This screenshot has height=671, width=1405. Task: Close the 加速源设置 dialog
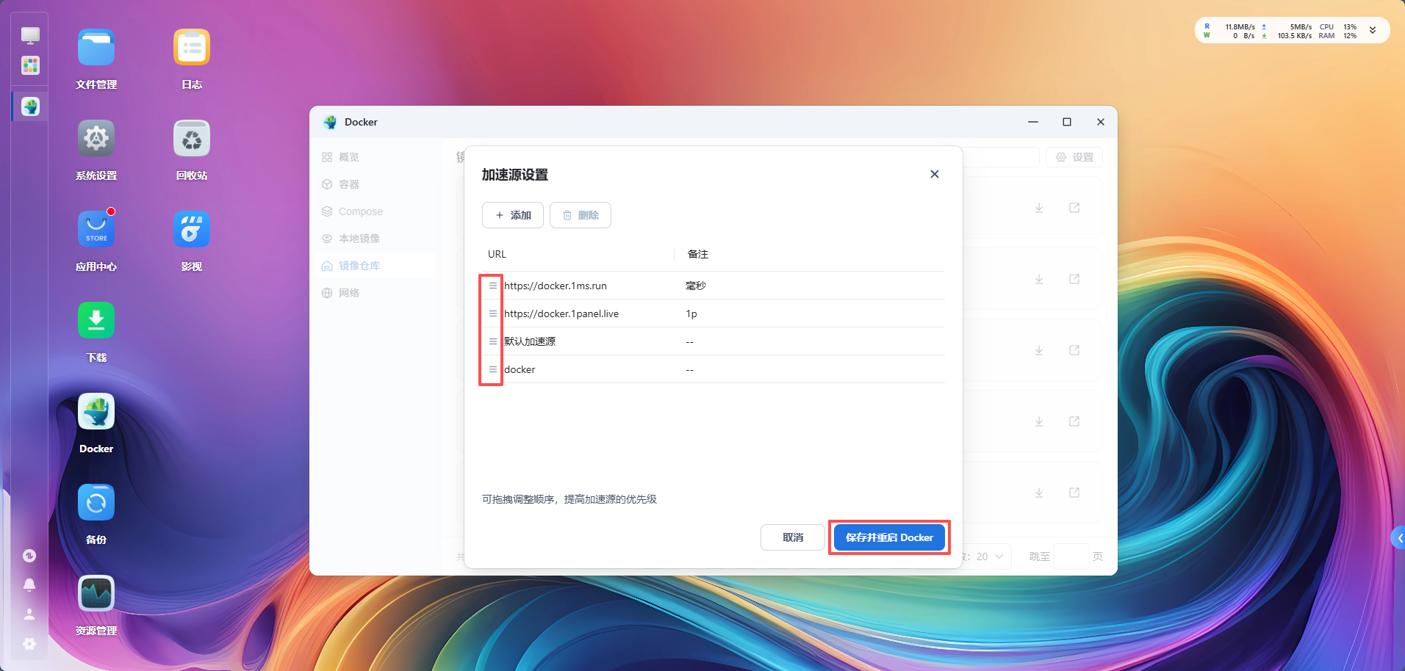tap(934, 174)
